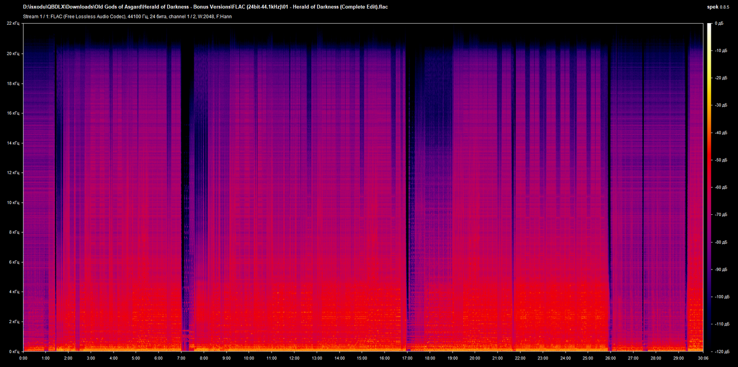The image size is (738, 367).
Task: Select the 16 кГц axis label
Action: 13,113
